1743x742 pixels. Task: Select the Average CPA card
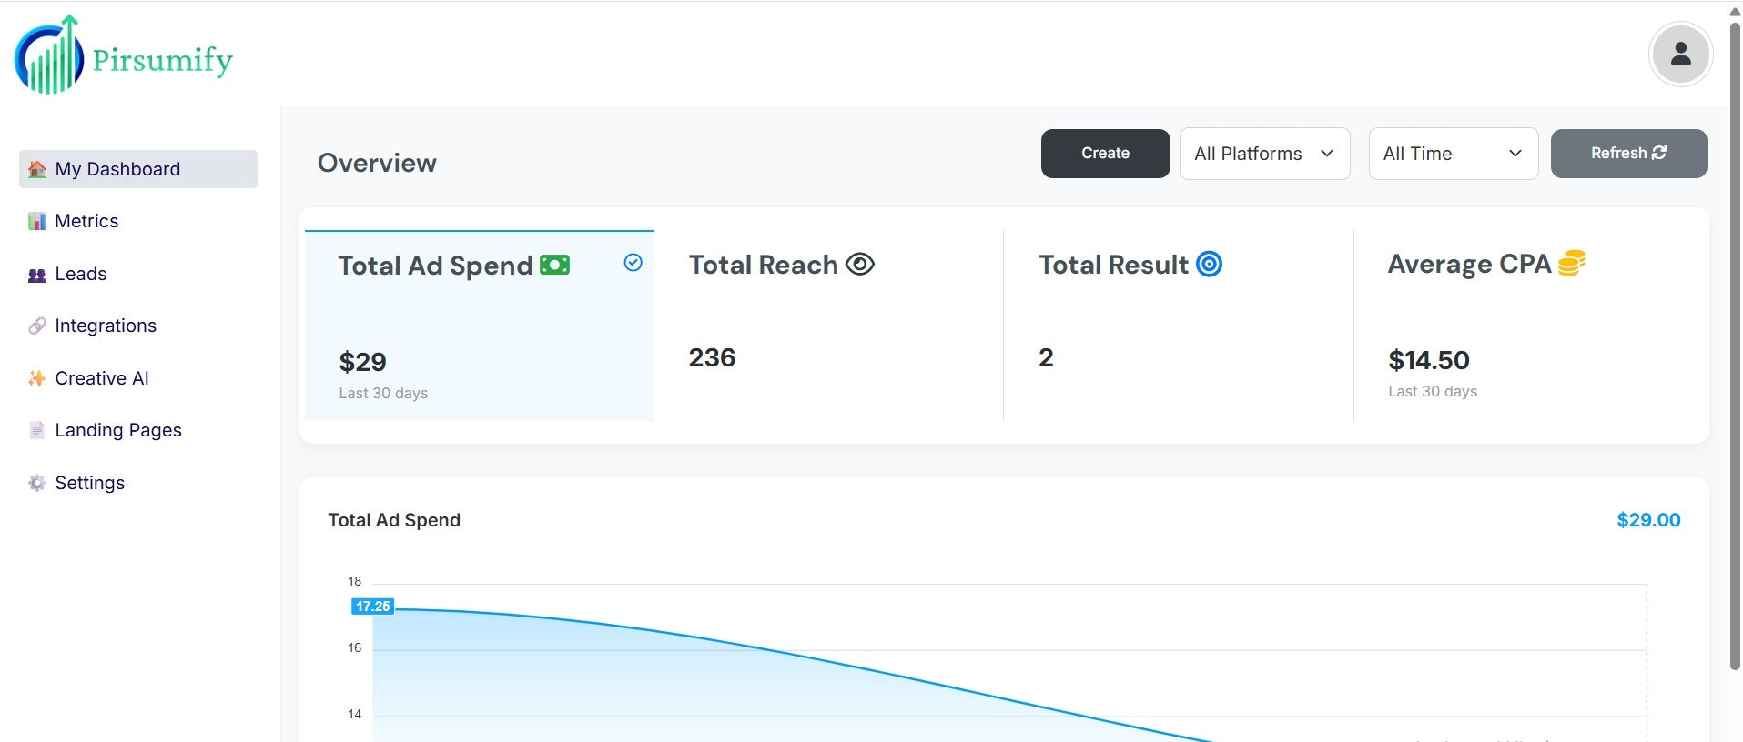(x=1529, y=326)
